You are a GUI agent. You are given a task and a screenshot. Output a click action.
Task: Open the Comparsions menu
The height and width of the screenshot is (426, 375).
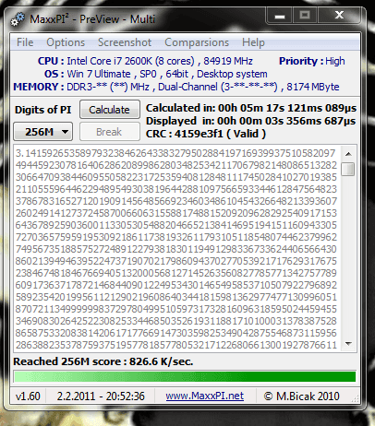[x=197, y=42]
